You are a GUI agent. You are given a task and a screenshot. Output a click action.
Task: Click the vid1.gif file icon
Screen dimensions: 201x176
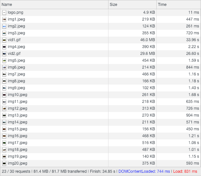coord(4,40)
